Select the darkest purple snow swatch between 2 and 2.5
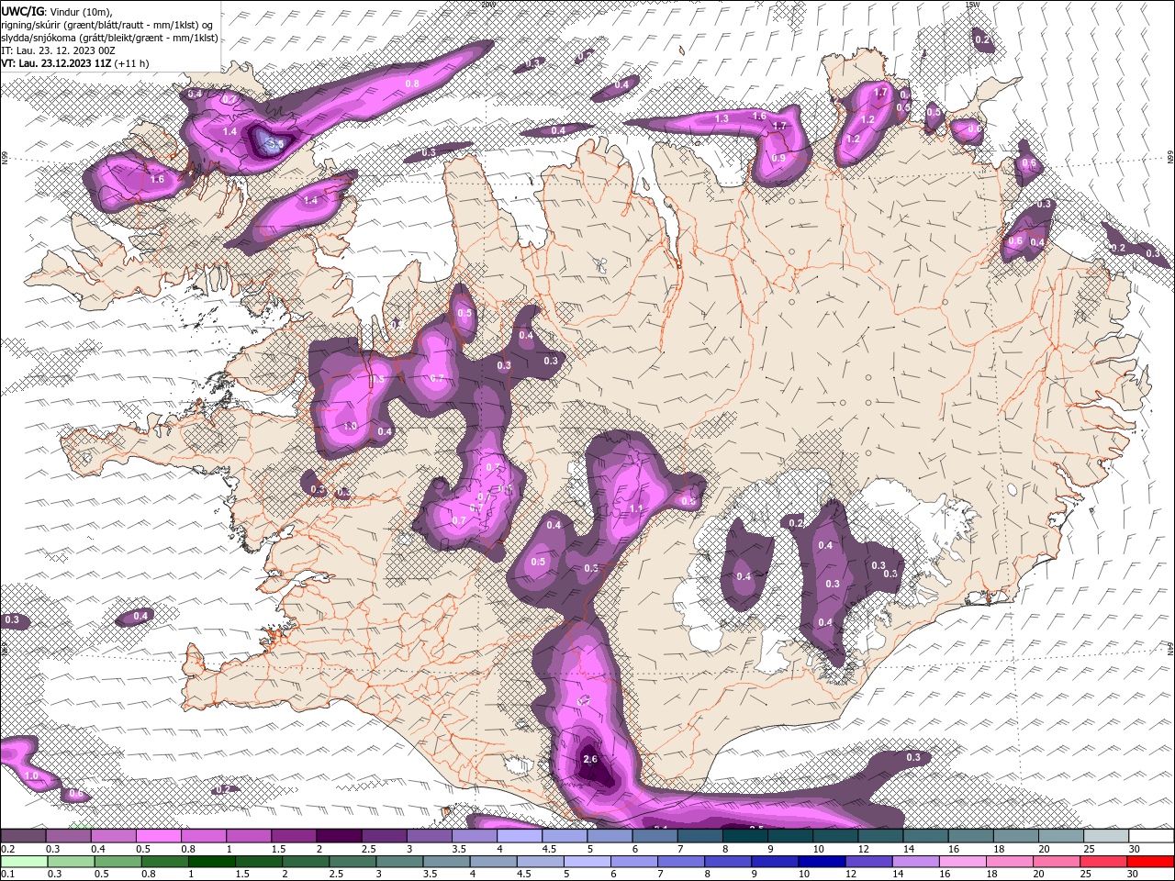The width and height of the screenshot is (1175, 881). point(338,835)
